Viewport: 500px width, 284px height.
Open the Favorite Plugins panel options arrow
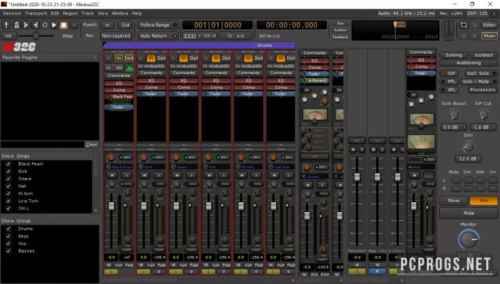coord(95,57)
